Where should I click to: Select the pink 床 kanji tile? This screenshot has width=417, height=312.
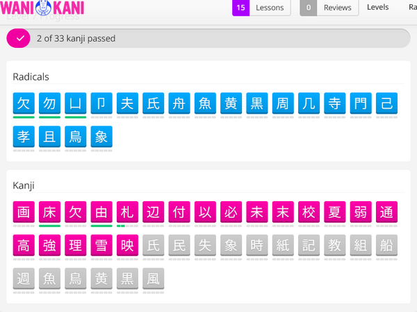[49, 212]
